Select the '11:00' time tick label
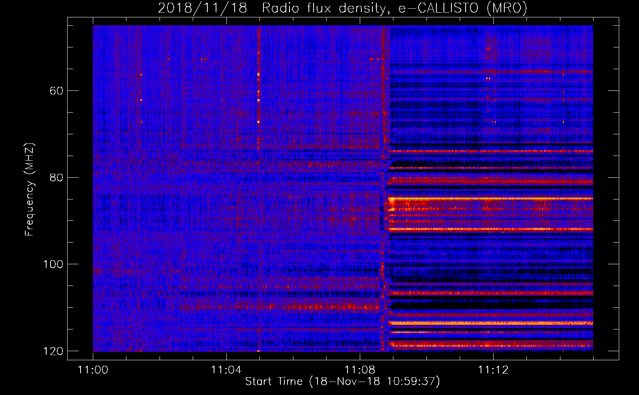Screen dimensions: 639x395 [93, 370]
